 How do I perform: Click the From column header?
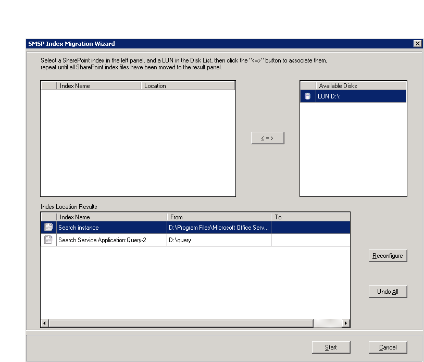219,217
